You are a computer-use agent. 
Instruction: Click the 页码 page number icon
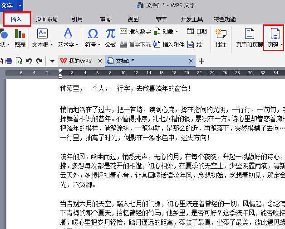click(x=275, y=33)
